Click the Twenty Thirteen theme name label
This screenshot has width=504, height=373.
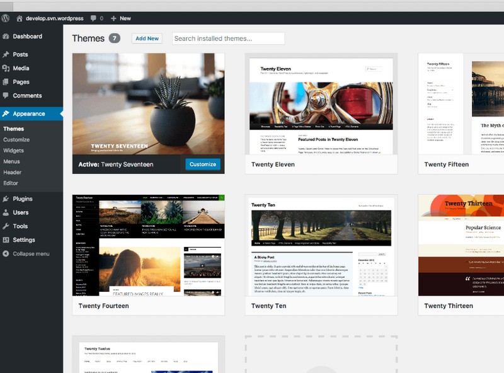(449, 306)
